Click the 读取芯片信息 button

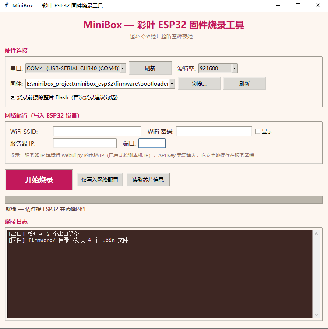pyautogui.click(x=148, y=179)
